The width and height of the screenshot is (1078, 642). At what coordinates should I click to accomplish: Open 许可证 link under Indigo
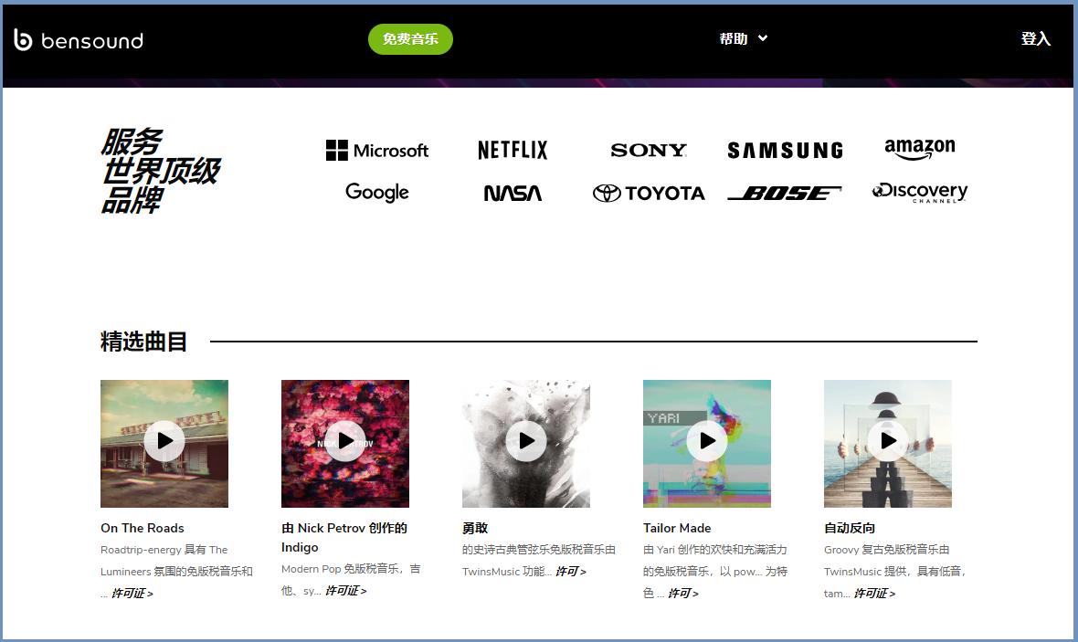point(346,591)
